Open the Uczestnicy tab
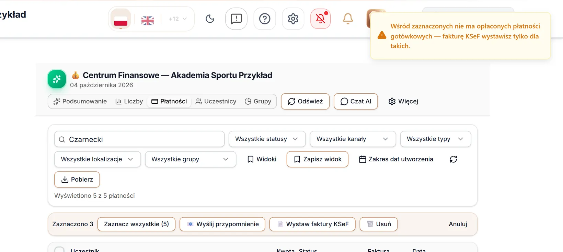 pos(216,101)
